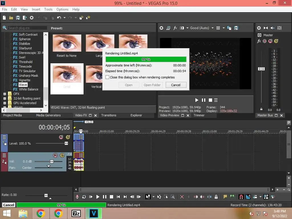Click the track 1 Level slider handle

pyautogui.click(x=66, y=143)
